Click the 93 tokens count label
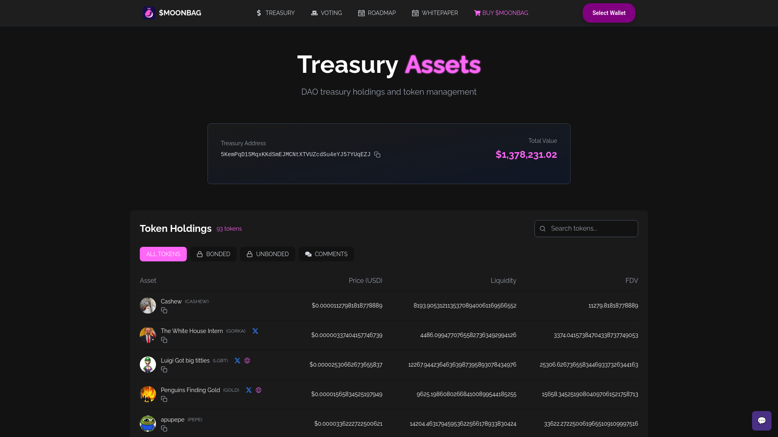 [x=229, y=229]
